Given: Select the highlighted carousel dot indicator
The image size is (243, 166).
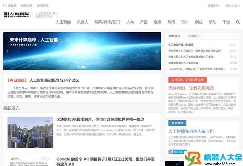Looking at the screenshot, I should tap(83, 67).
